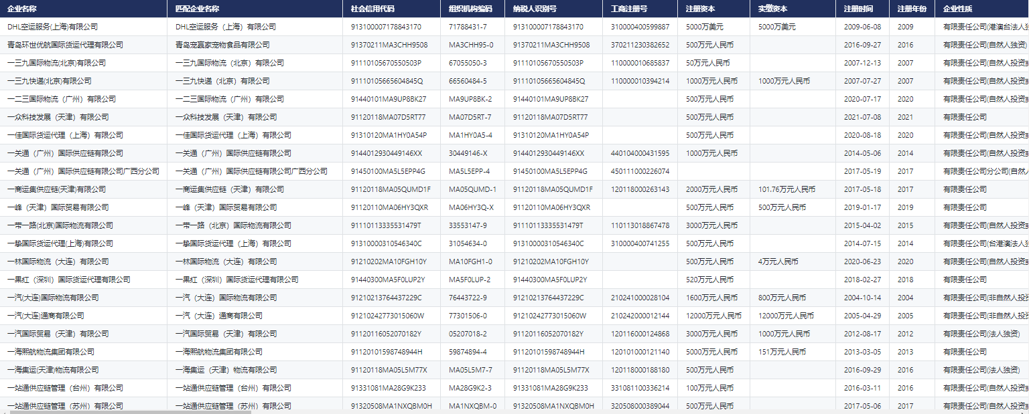Select registration number 450111000226074

click(x=640, y=171)
